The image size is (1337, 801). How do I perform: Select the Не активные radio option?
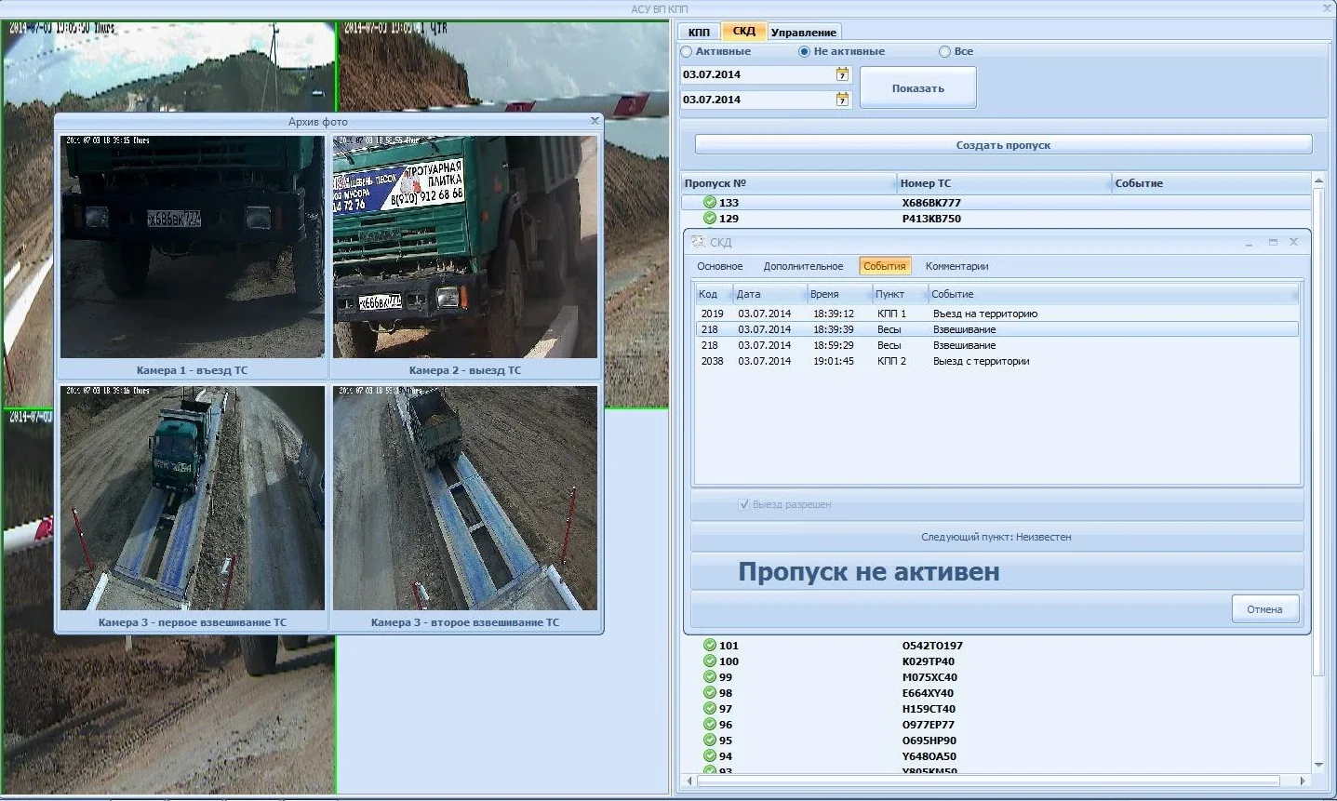(805, 52)
